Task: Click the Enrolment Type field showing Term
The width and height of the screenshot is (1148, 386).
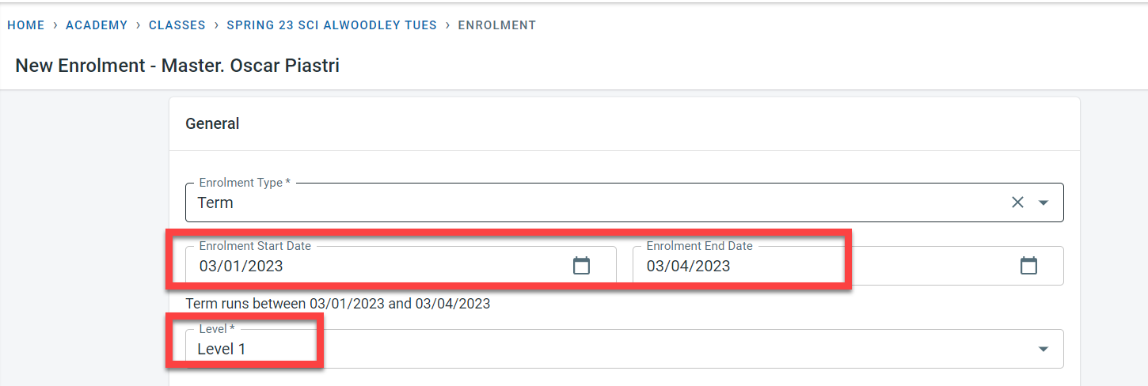Action: [554, 202]
